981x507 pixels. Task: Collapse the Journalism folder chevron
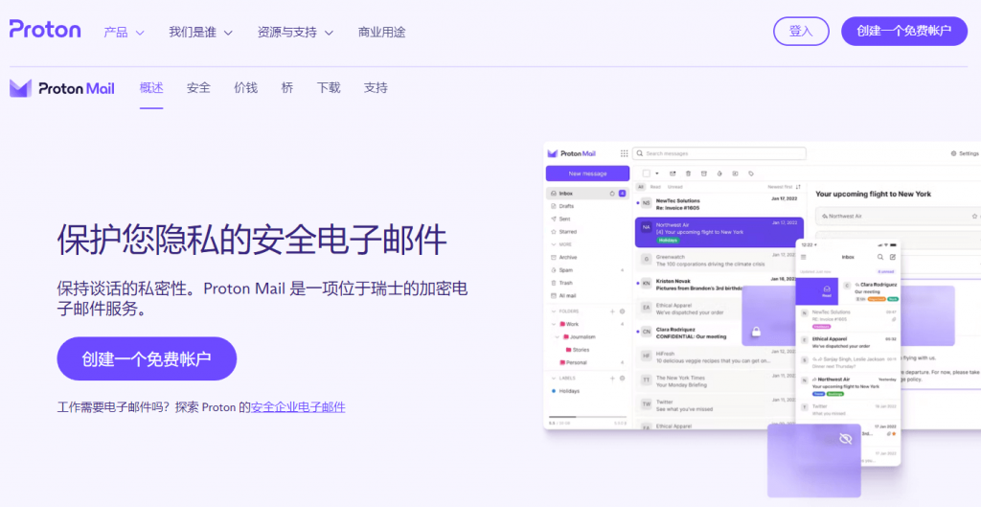(x=559, y=336)
